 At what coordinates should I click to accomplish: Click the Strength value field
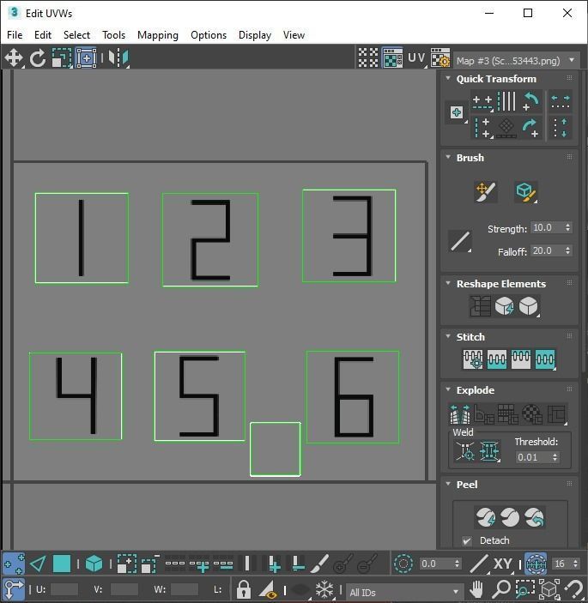point(547,227)
